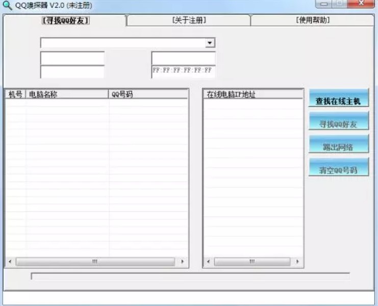The image size is (378, 306).
Task: Focus the upper-left empty input field
Action: coord(72,58)
